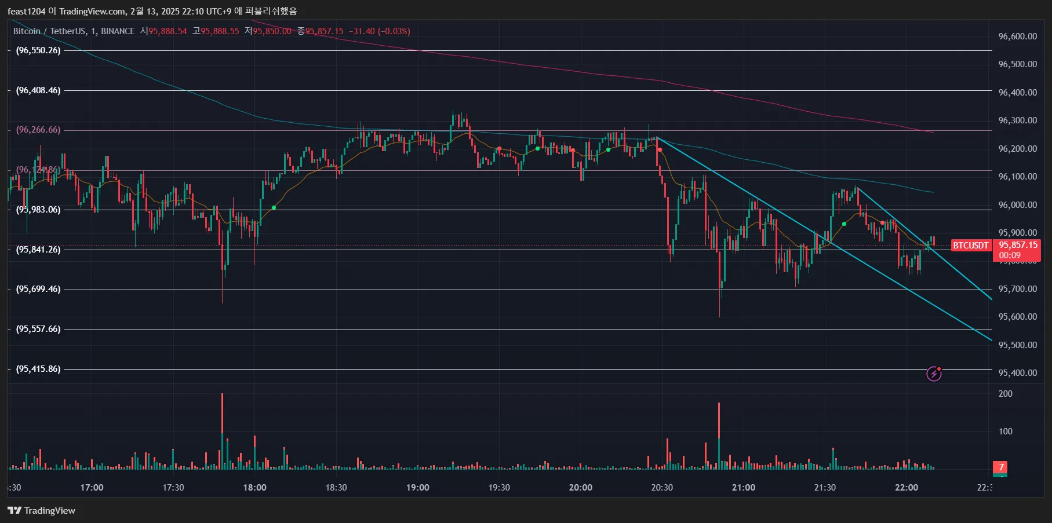
Task: Click the 18:30 time axis label
Action: pos(336,488)
